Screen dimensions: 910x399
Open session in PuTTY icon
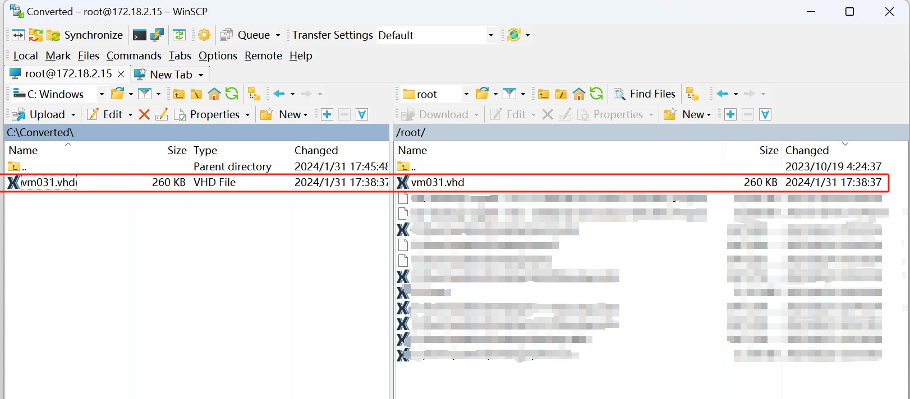[x=157, y=35]
